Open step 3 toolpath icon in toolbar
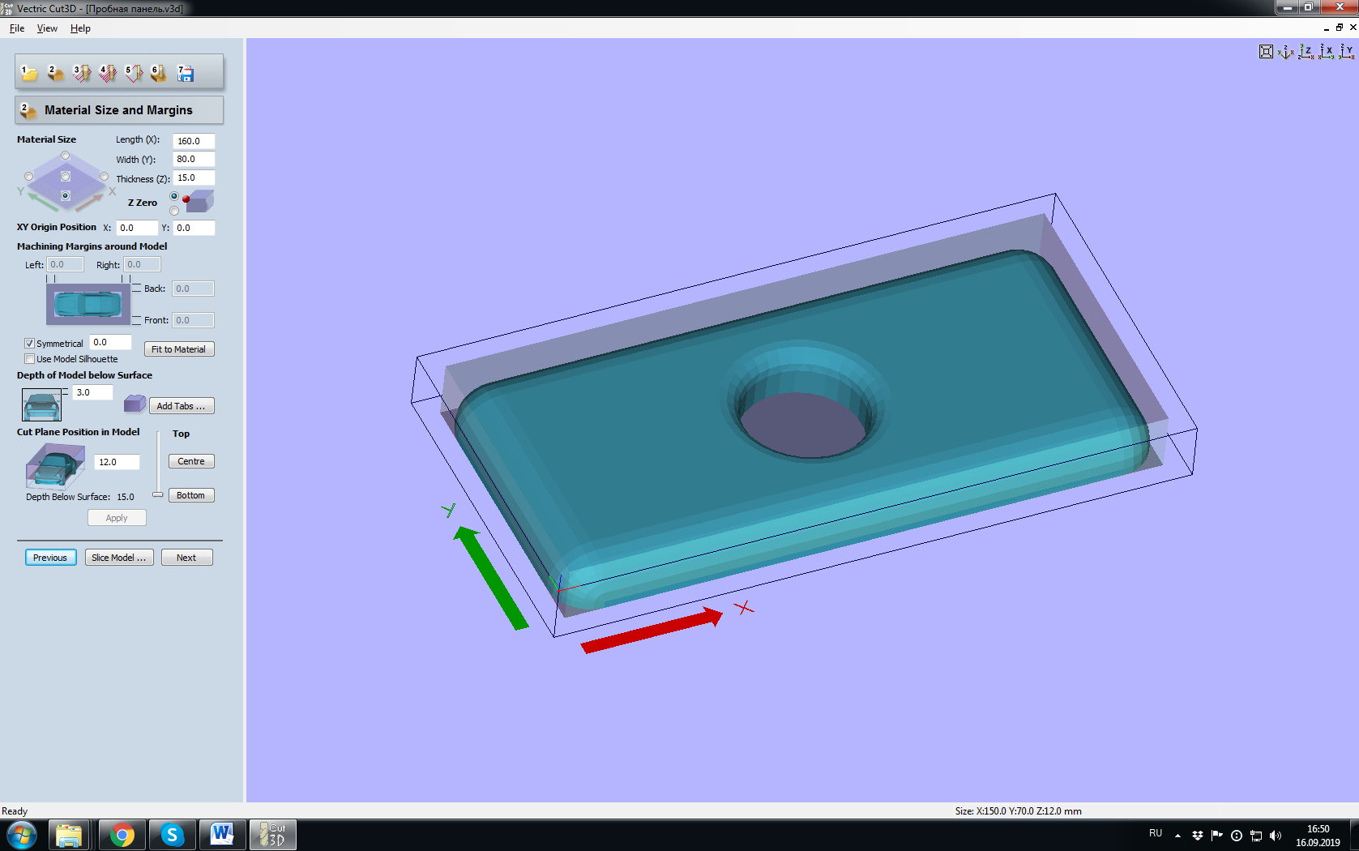1359x851 pixels. [x=81, y=74]
